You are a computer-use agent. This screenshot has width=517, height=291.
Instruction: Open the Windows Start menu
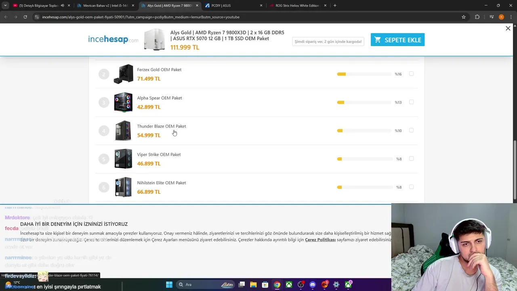pos(169,285)
